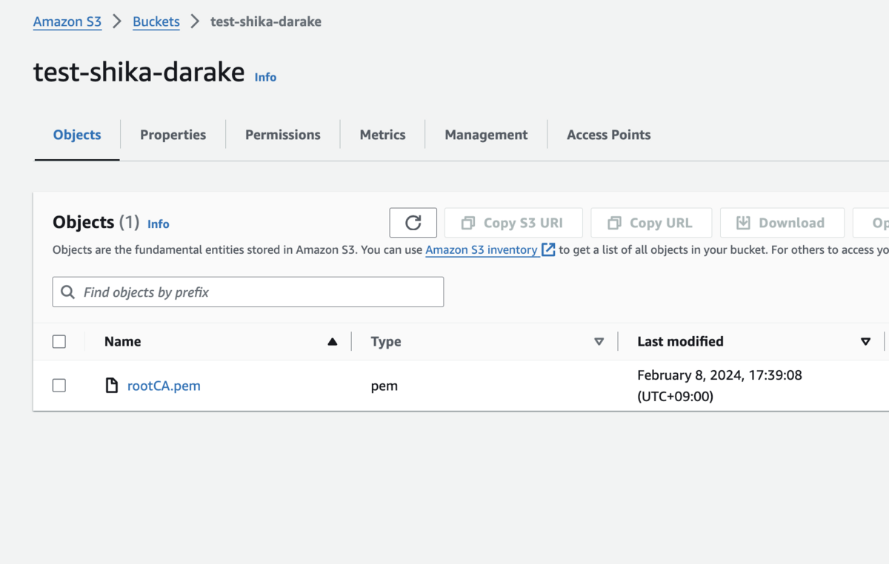Click the Type column header
Viewport: 889px width, 564px height.
[x=386, y=341]
